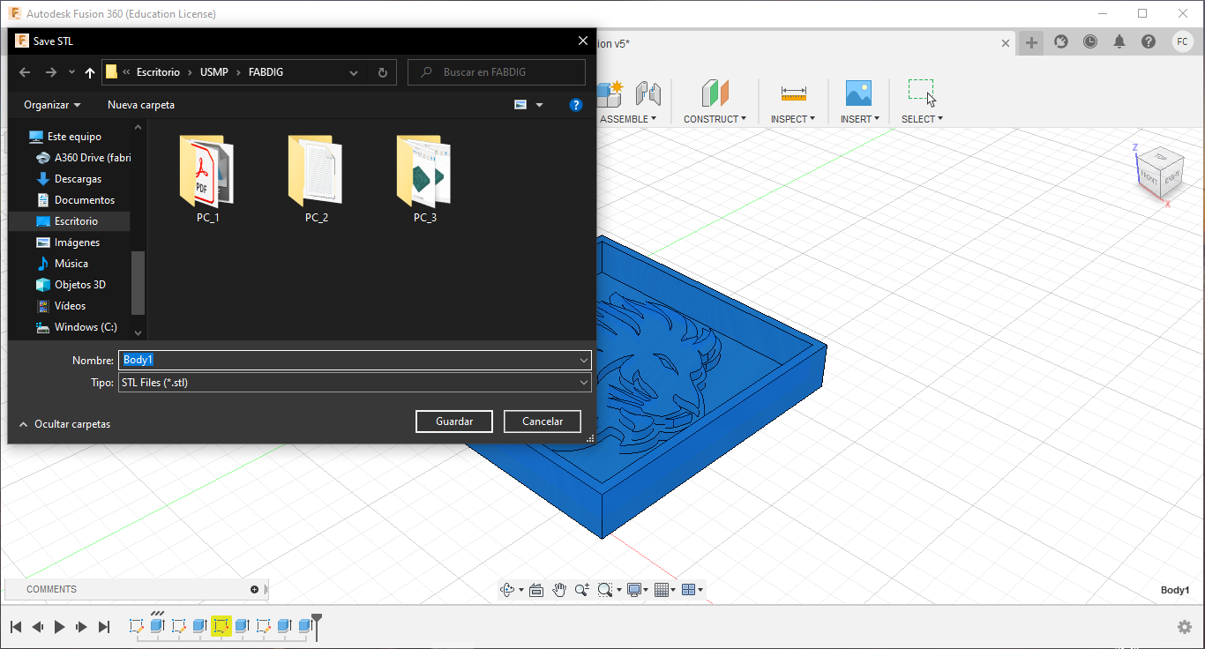Image resolution: width=1205 pixels, height=649 pixels.
Task: Open the INSPECT dropdown menu
Action: coord(793,119)
